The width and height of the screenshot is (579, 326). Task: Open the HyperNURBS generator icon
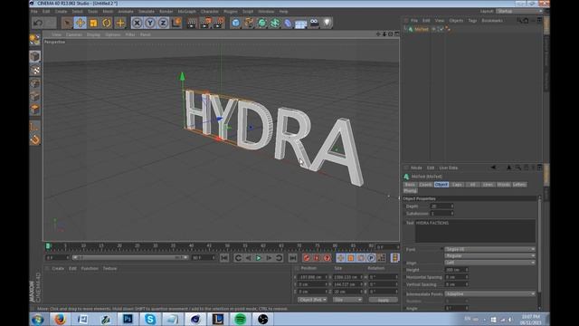pos(261,23)
